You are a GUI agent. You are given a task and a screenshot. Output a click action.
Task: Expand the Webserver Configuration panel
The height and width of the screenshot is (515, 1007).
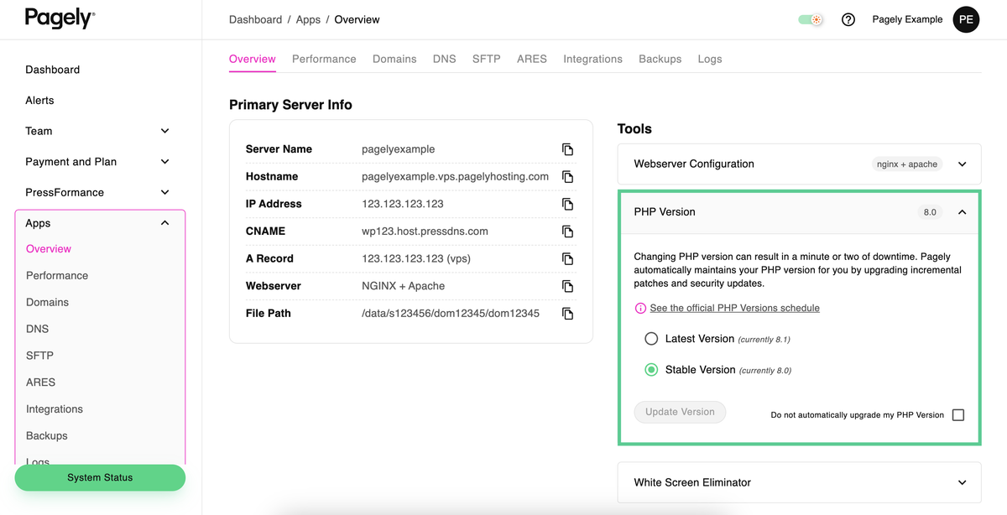963,164
